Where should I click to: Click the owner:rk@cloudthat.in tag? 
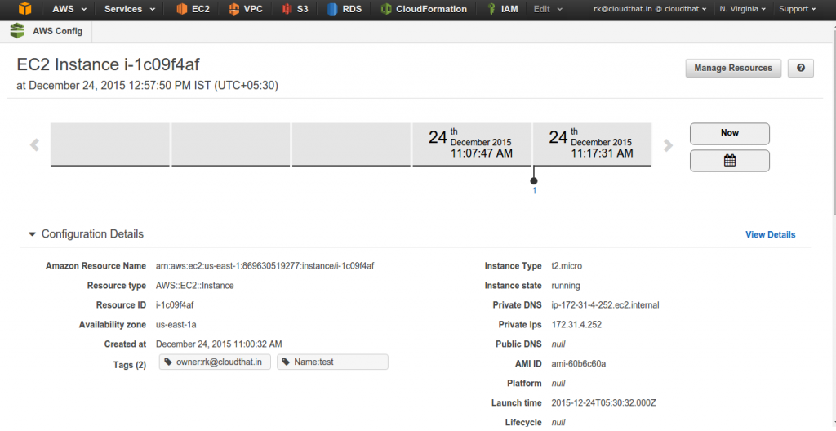coord(215,362)
